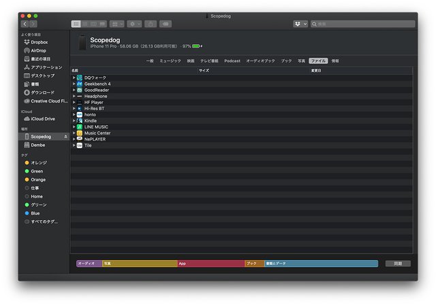
Task: Open AirDrop in the sidebar
Action: tap(38, 50)
